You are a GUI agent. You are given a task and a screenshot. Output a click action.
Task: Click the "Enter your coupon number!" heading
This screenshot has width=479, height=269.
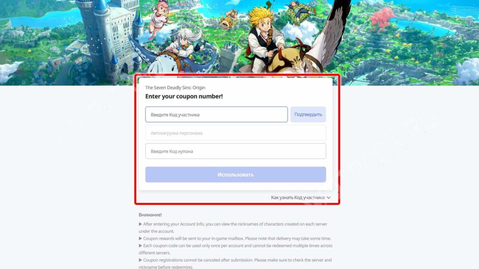pos(184,96)
